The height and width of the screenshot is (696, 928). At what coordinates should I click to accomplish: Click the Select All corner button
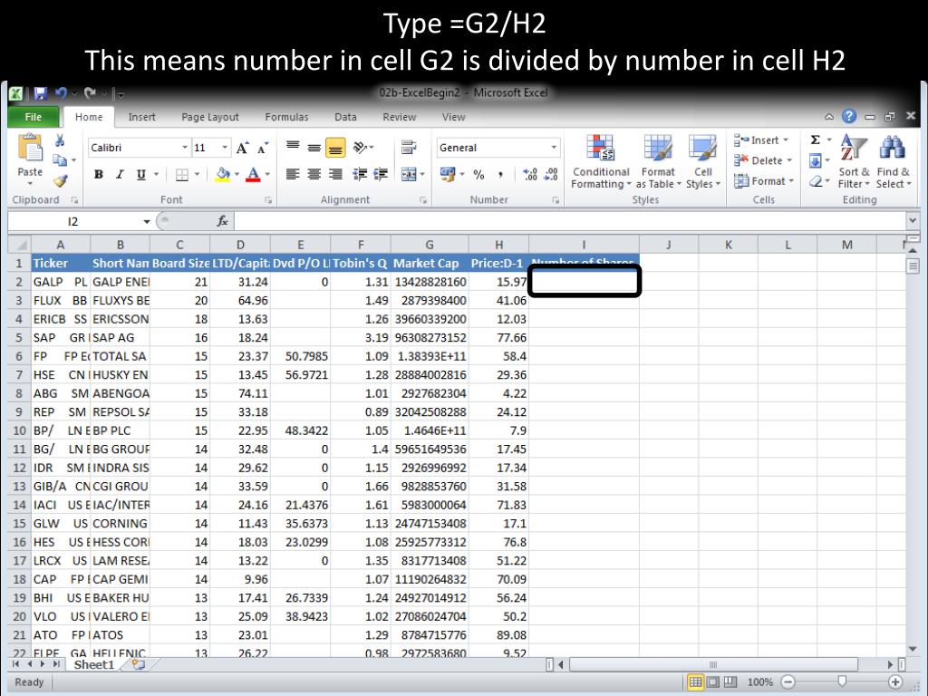click(20, 245)
